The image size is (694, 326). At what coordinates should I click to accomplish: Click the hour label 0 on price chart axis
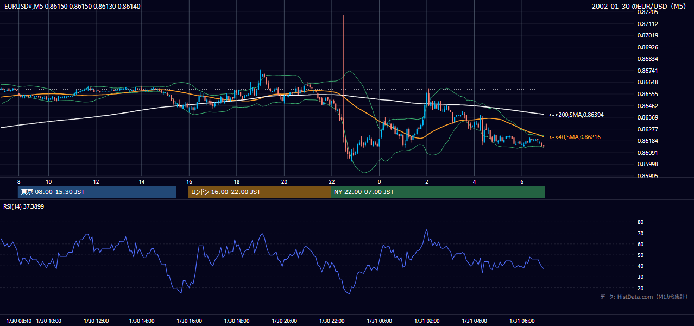click(x=379, y=181)
